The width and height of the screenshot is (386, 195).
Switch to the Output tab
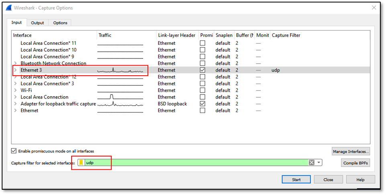[37, 23]
